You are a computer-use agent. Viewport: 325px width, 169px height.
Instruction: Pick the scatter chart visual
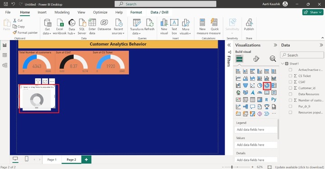[252, 86]
